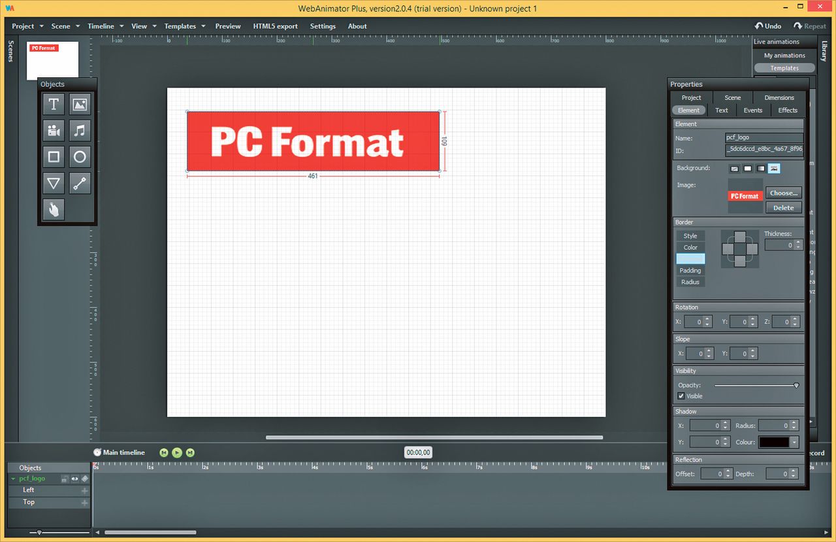The image size is (836, 542).
Task: Set background to gradient fill
Action: click(761, 169)
